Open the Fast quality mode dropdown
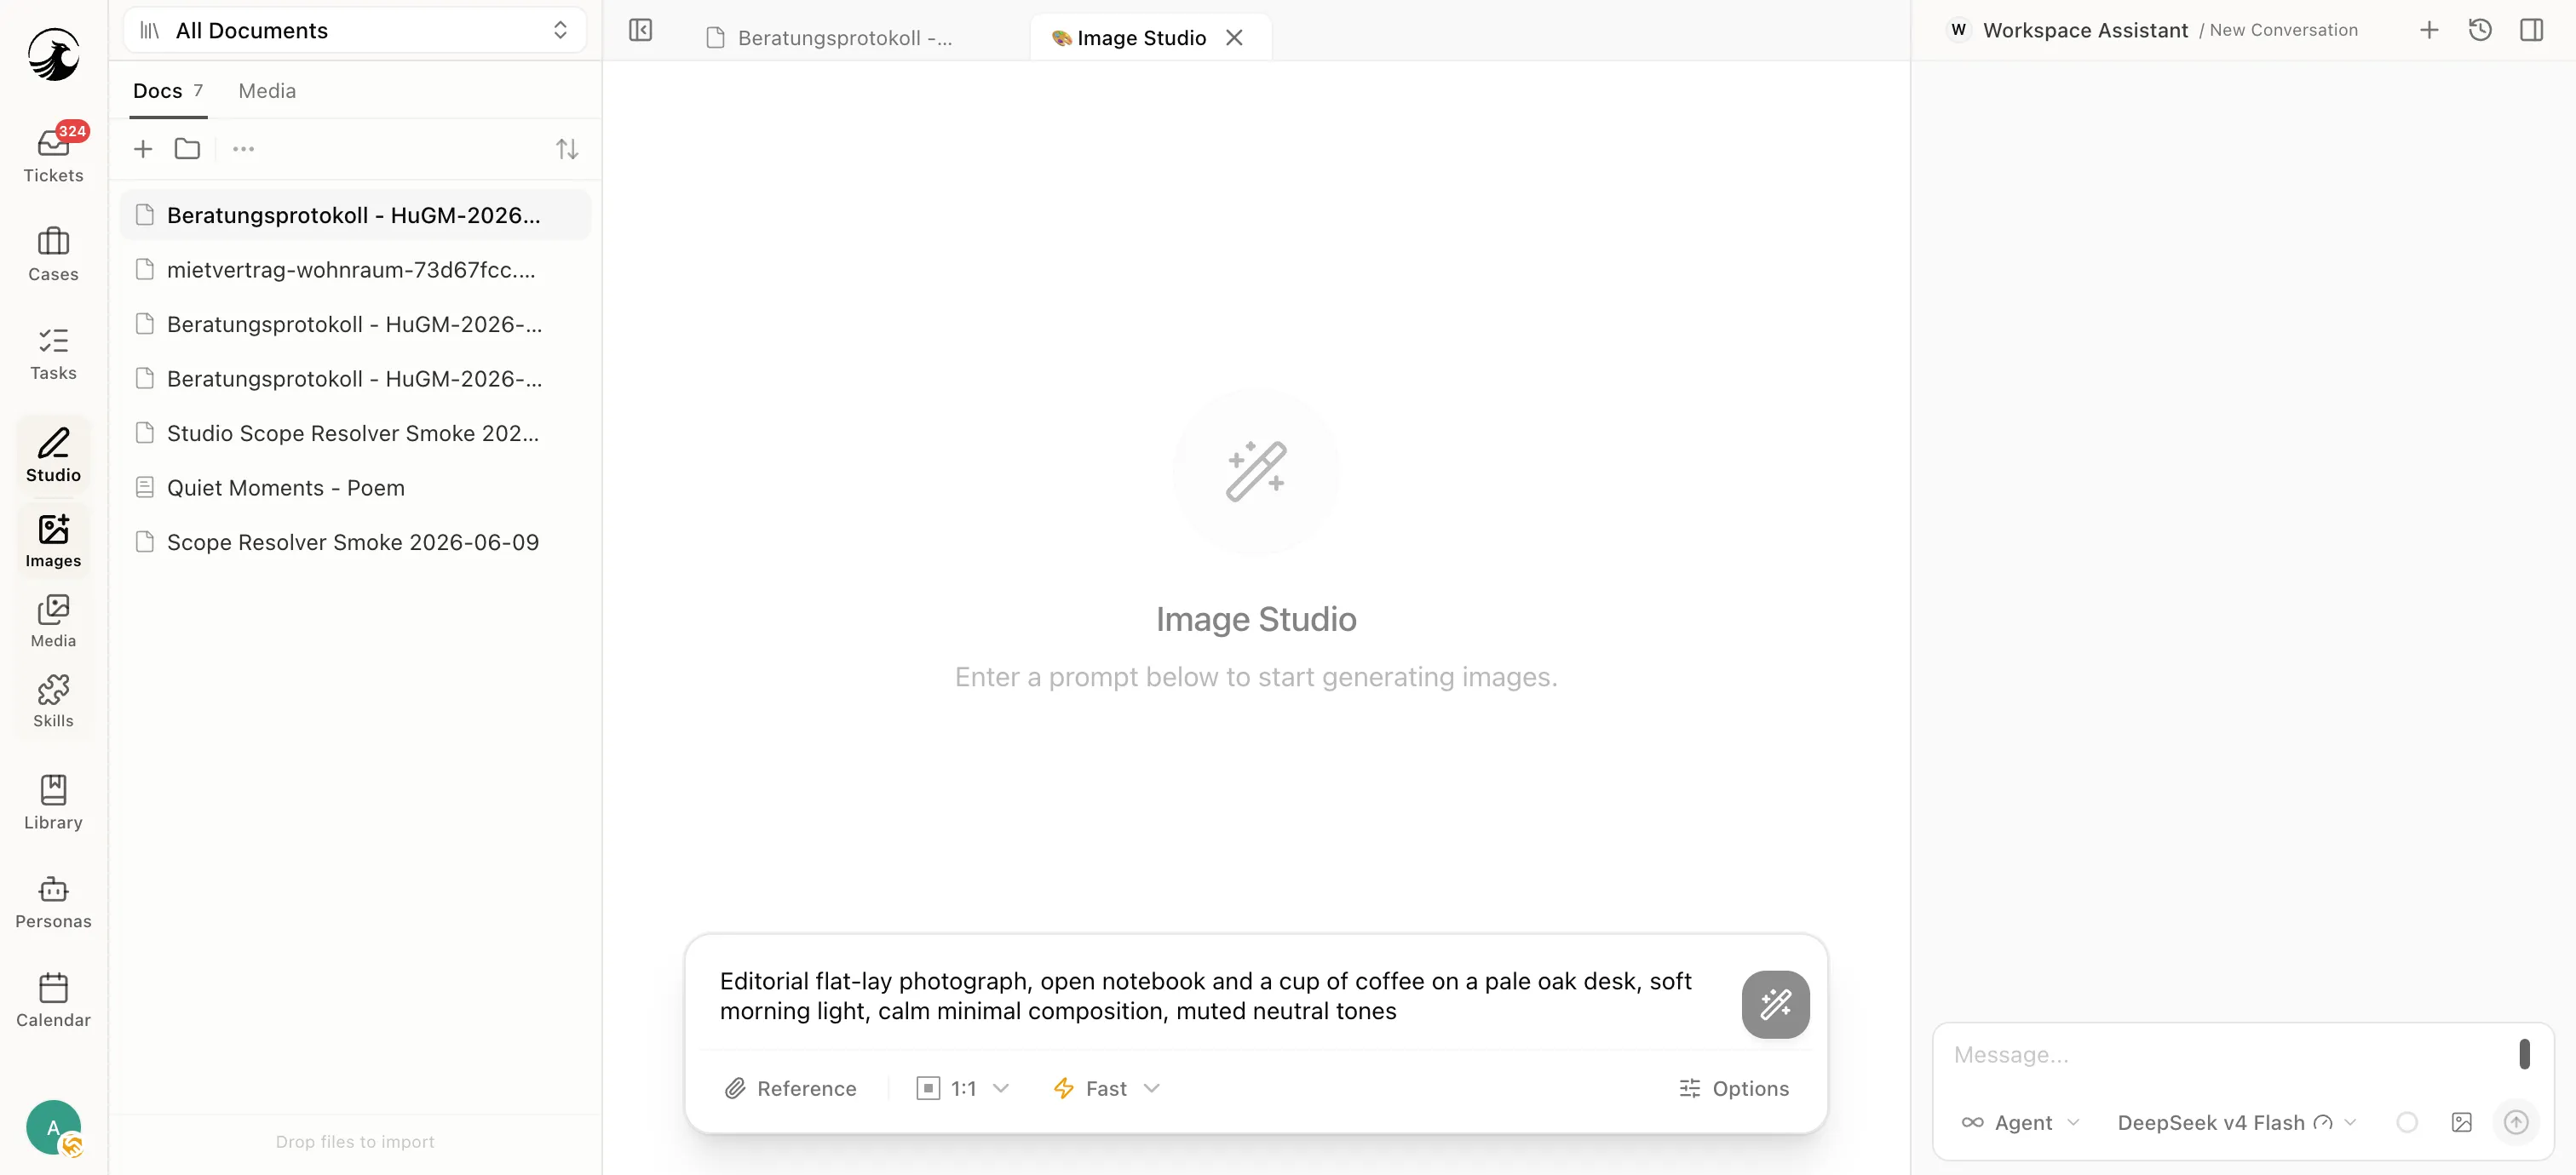 (x=1106, y=1088)
